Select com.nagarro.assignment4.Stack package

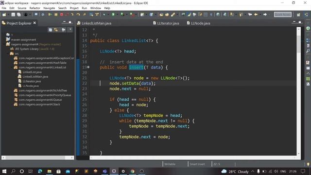(x=39, y=104)
